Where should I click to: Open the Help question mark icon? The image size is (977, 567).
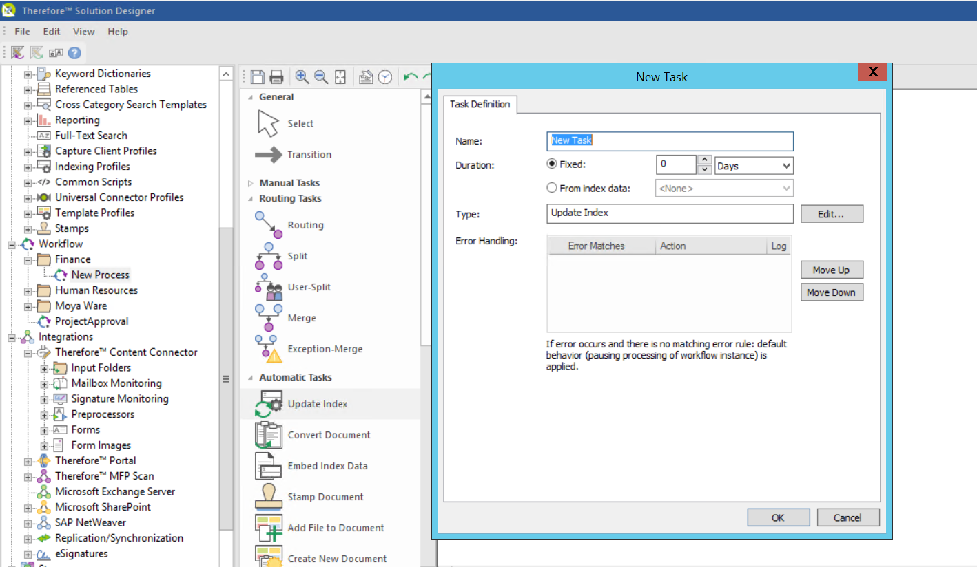click(74, 52)
